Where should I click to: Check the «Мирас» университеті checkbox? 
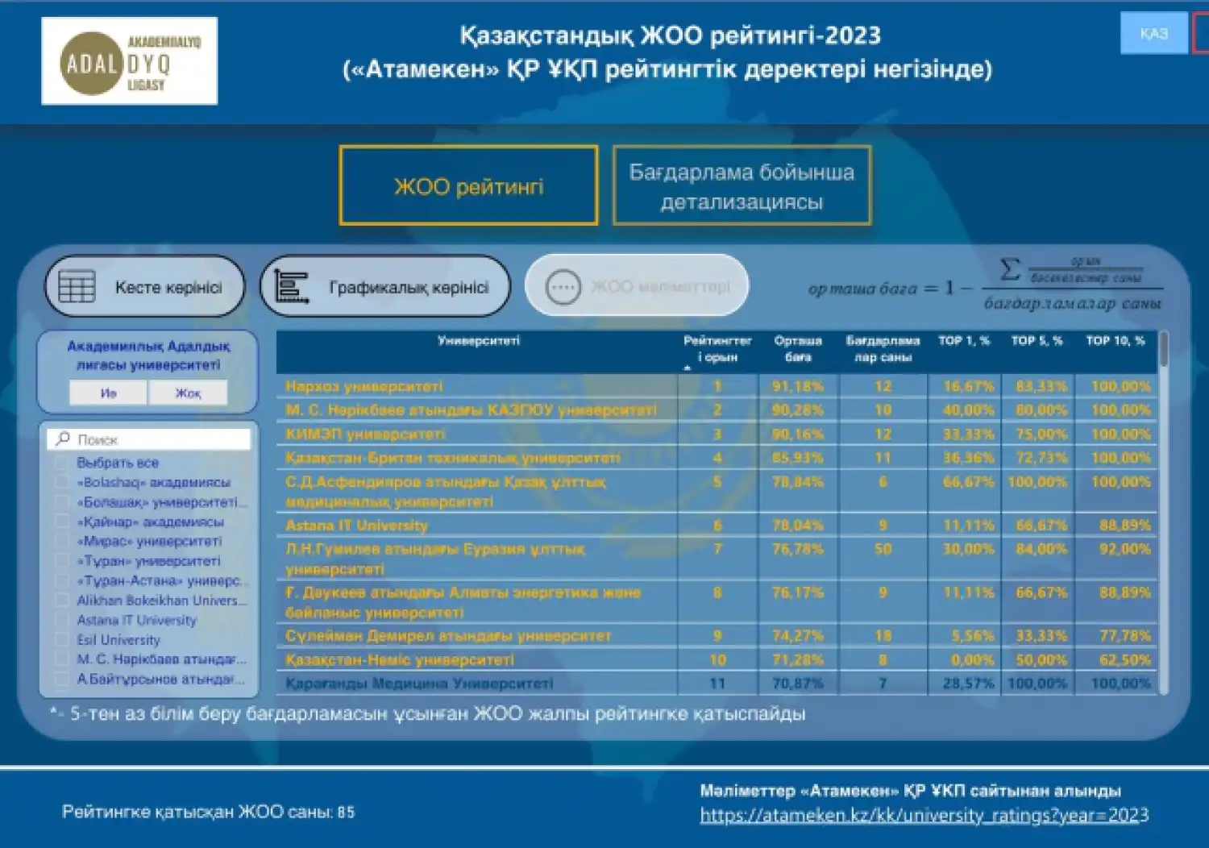(61, 541)
